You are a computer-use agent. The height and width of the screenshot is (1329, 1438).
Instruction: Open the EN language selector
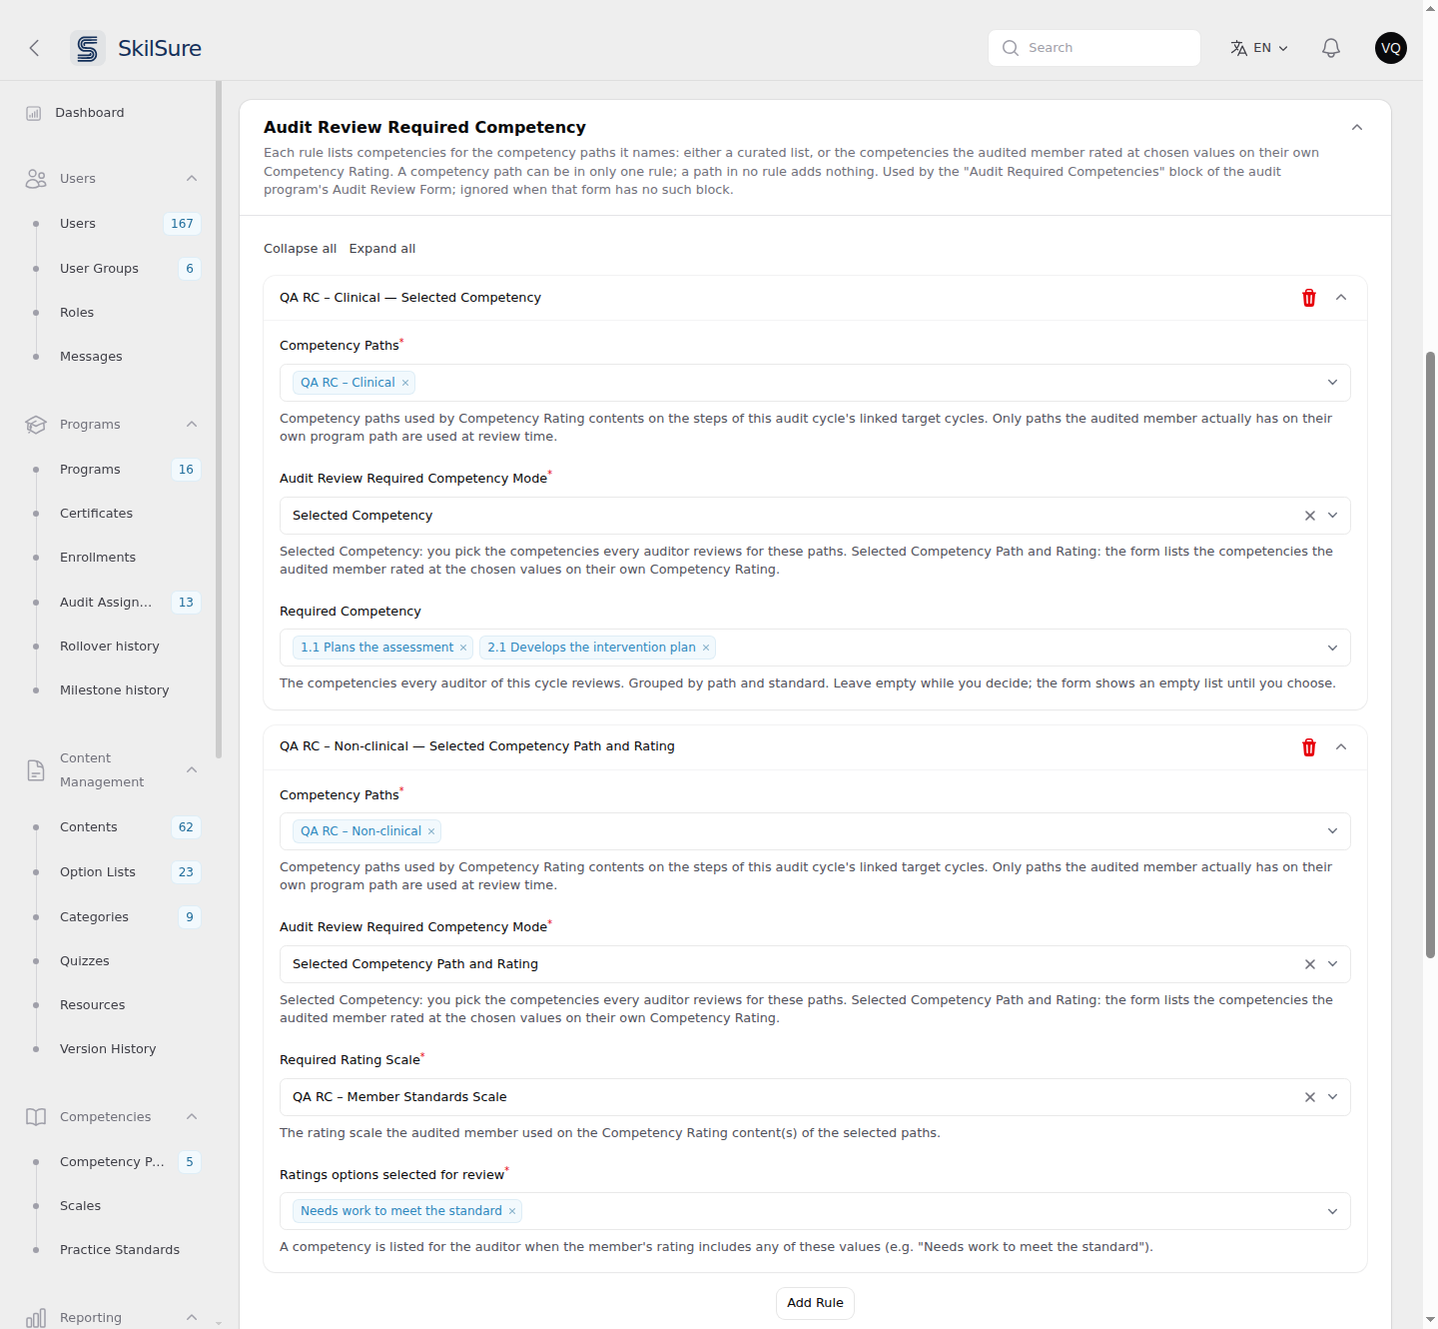1259,48
